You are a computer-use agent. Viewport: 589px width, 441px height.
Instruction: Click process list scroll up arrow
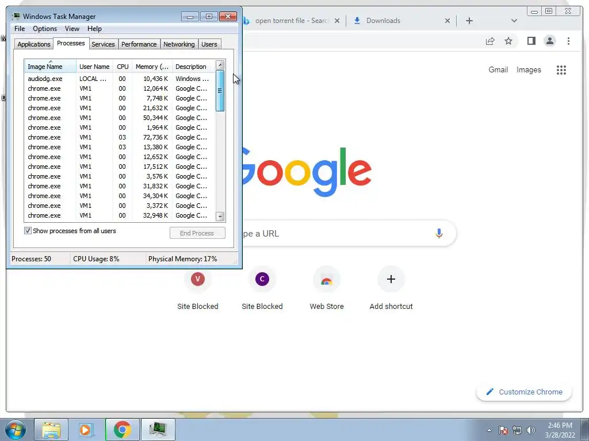(x=220, y=65)
